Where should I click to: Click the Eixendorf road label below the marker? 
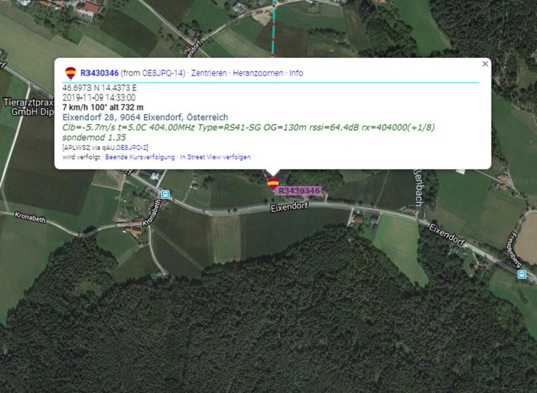[x=289, y=207]
